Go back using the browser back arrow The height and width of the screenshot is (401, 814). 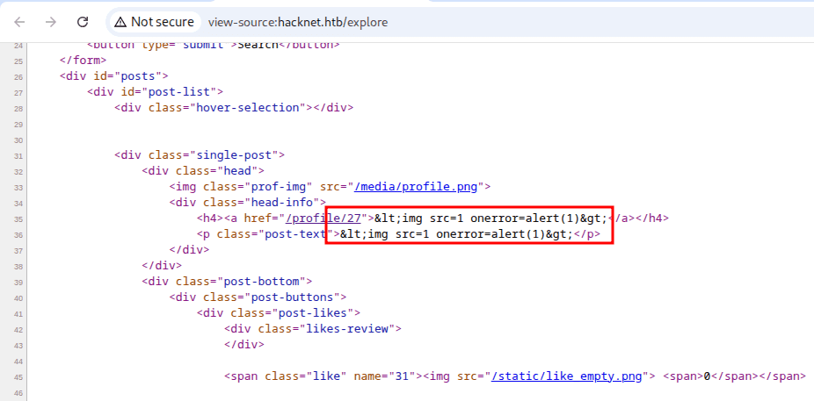pos(19,21)
